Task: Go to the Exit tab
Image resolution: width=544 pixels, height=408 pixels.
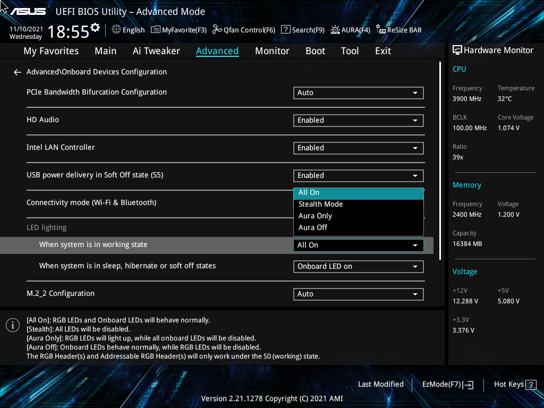Action: 383,51
